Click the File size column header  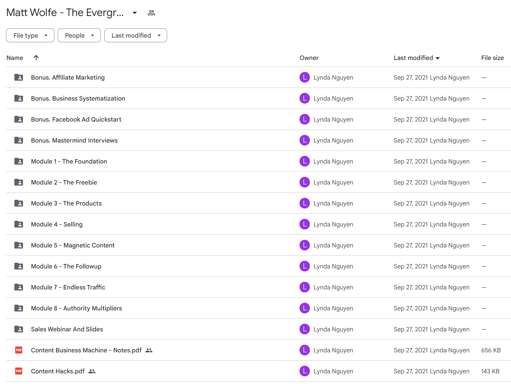coord(492,58)
